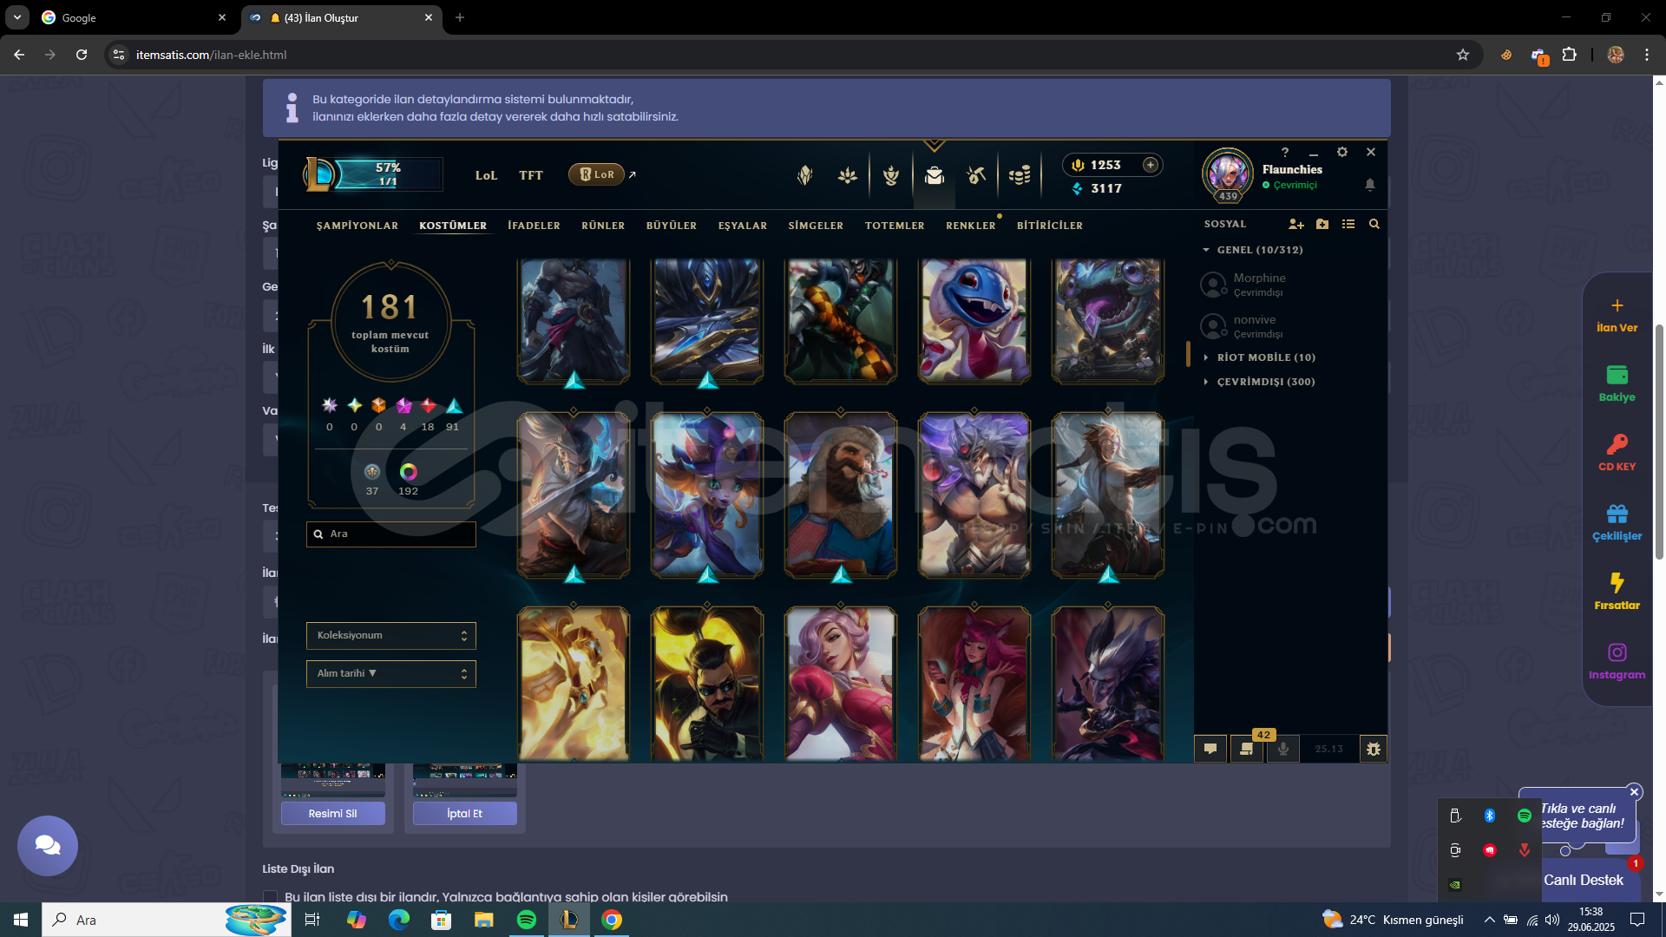1666x937 pixels.
Task: Click the add friend icon in social panel
Action: click(x=1296, y=224)
